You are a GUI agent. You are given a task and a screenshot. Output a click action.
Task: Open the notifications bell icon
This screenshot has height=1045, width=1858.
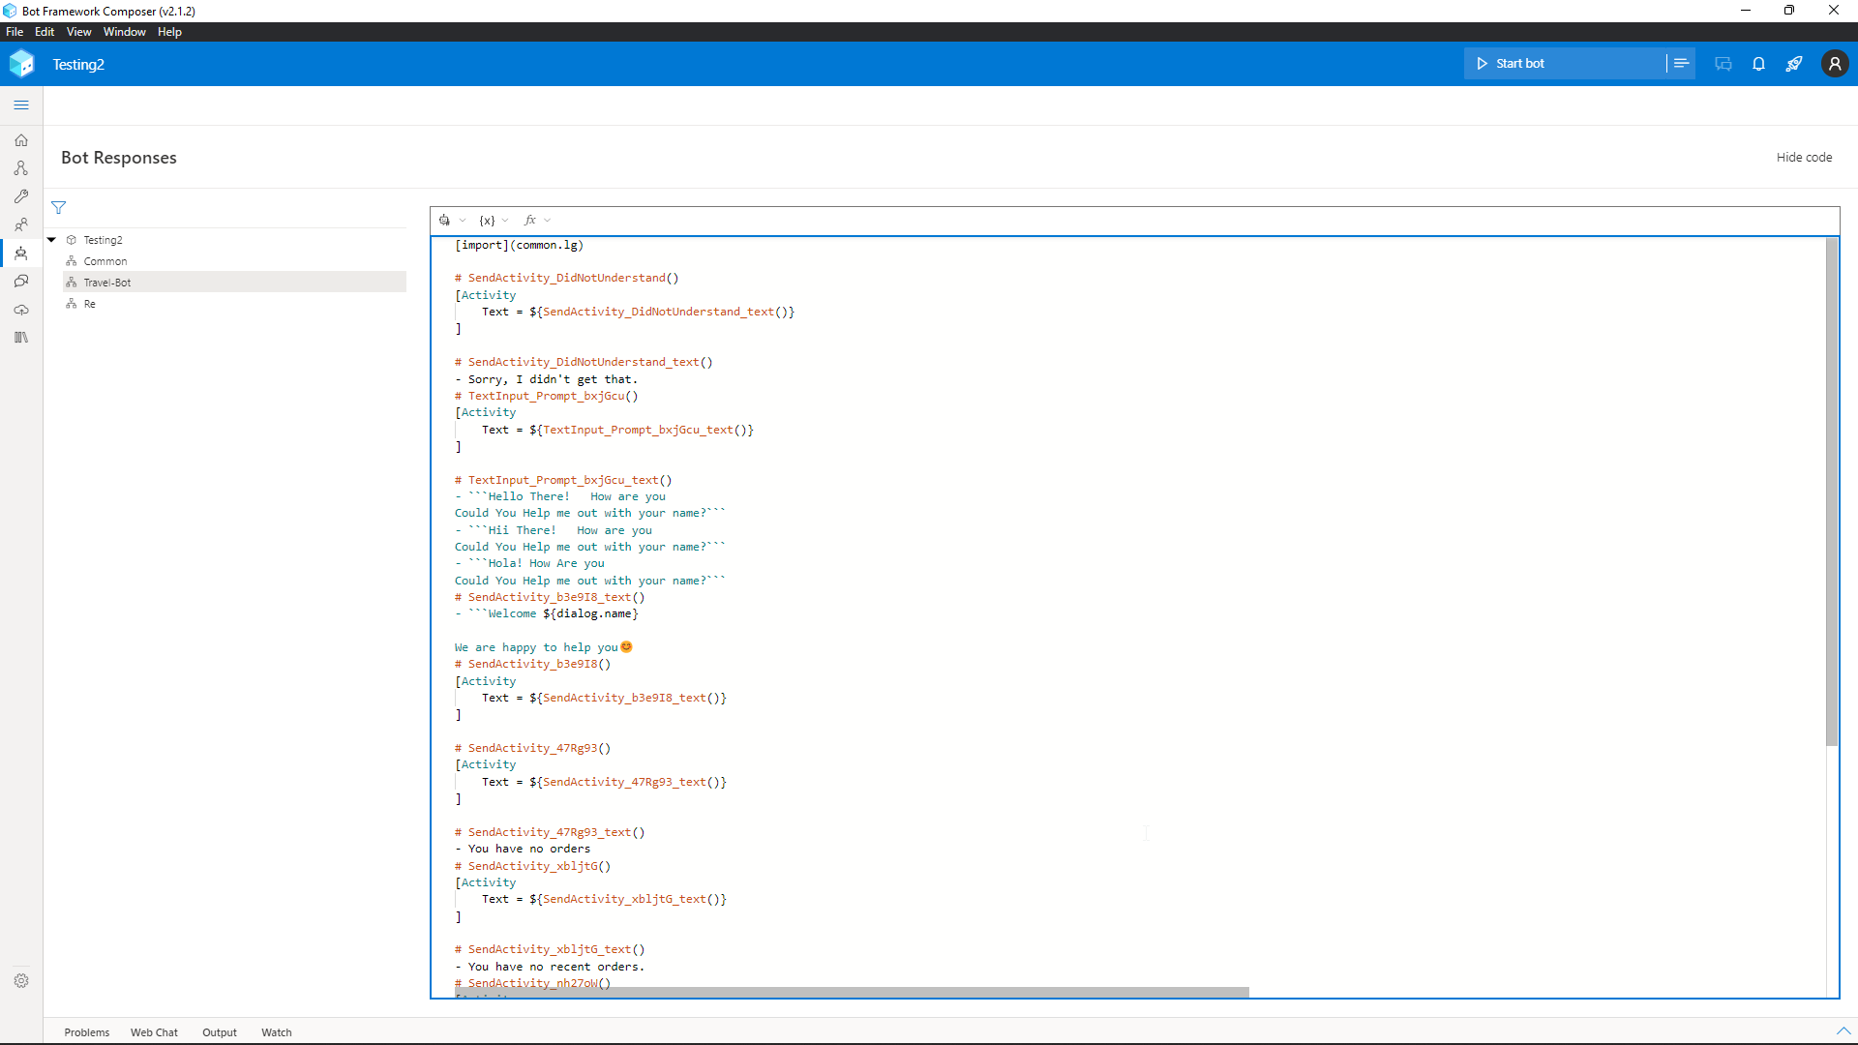[x=1759, y=64]
